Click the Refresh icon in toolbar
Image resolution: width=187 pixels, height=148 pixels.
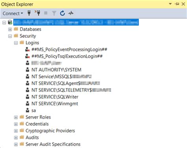tap(62, 13)
